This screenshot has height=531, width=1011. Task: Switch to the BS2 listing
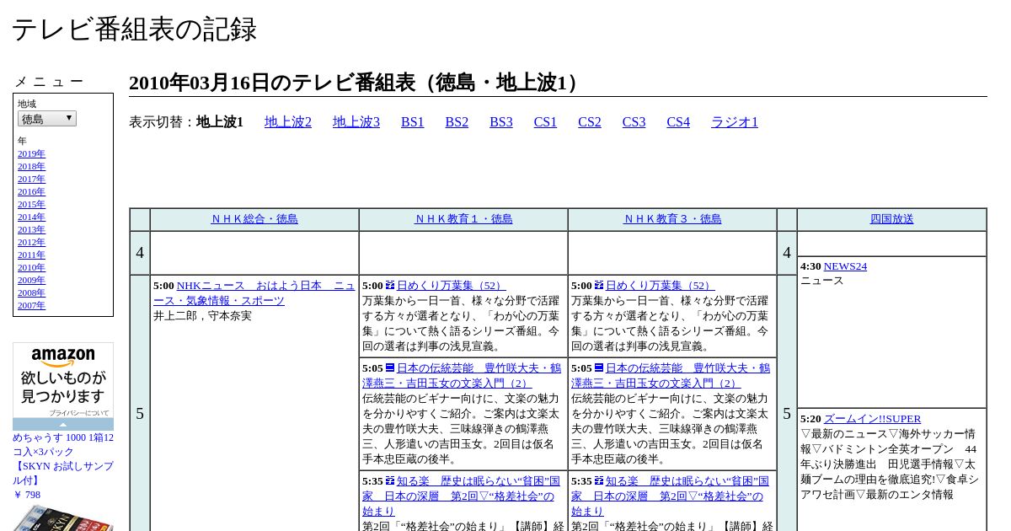(457, 122)
